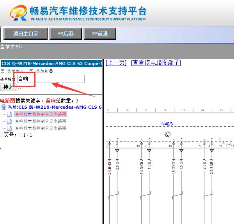The width and height of the screenshot is (234, 224).
Task: Open 上一页 link
Action: [116, 63]
